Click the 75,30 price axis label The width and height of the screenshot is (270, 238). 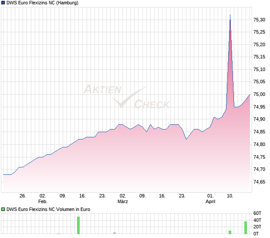pos(259,20)
